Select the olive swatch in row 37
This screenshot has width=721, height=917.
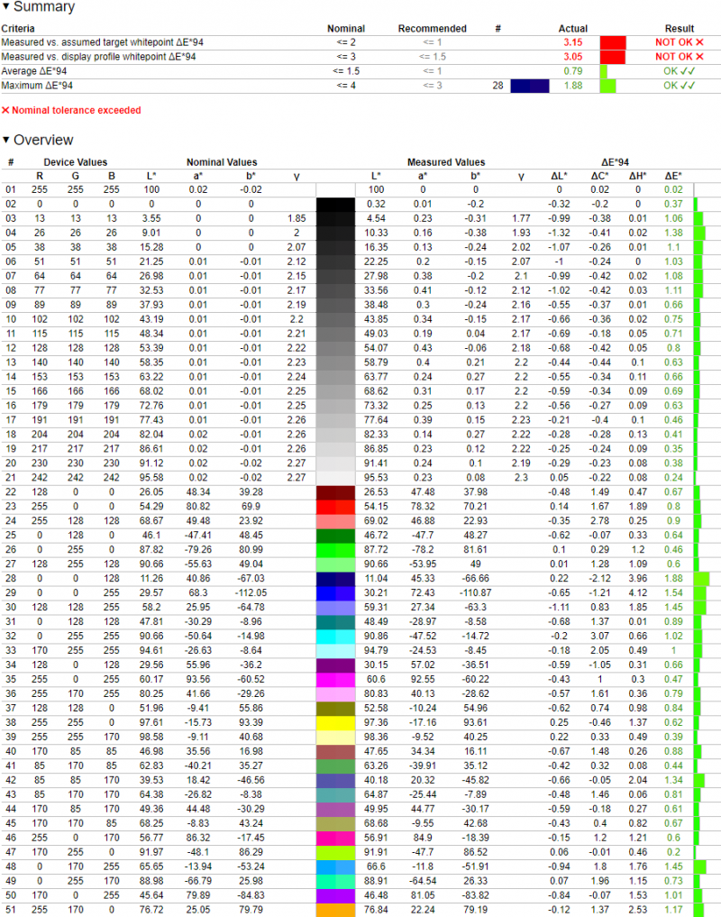335,708
